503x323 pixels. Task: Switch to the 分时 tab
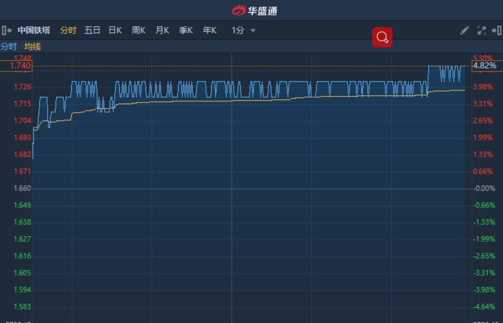(x=68, y=31)
